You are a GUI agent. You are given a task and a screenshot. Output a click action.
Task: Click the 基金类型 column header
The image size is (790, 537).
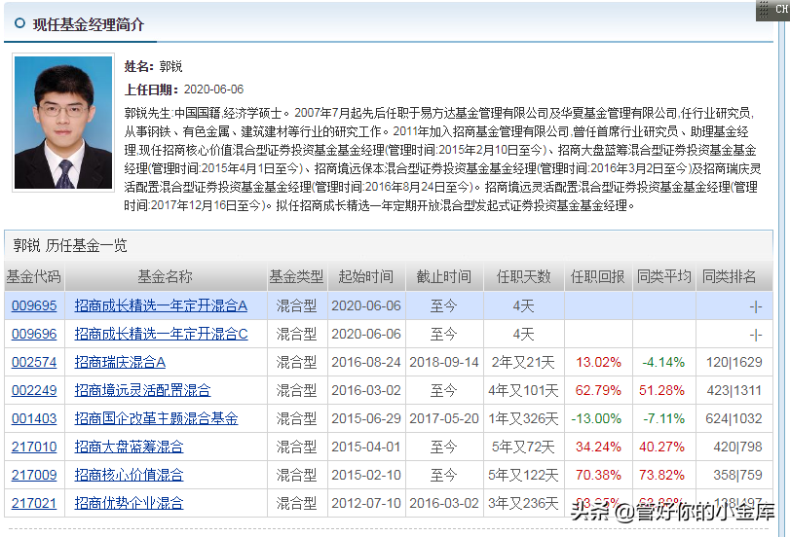(x=296, y=276)
